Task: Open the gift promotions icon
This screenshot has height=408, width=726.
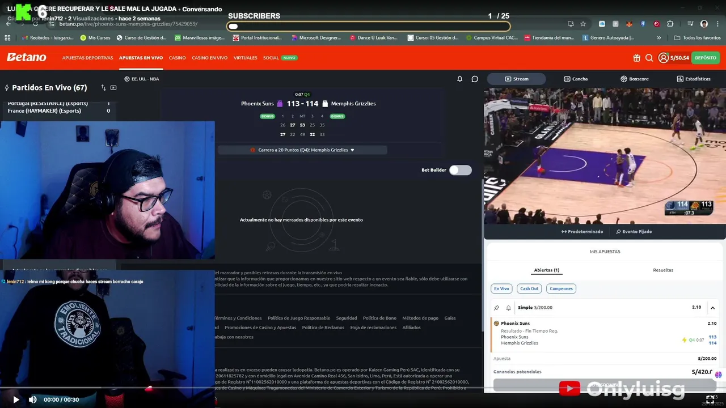Action: [636, 58]
